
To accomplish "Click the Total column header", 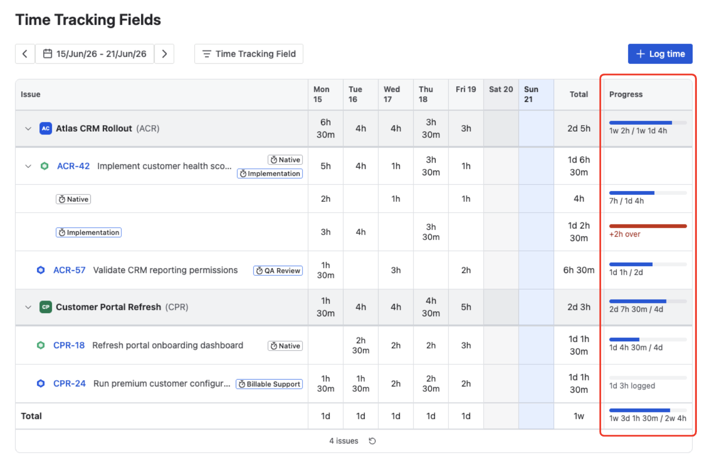I will coord(579,95).
